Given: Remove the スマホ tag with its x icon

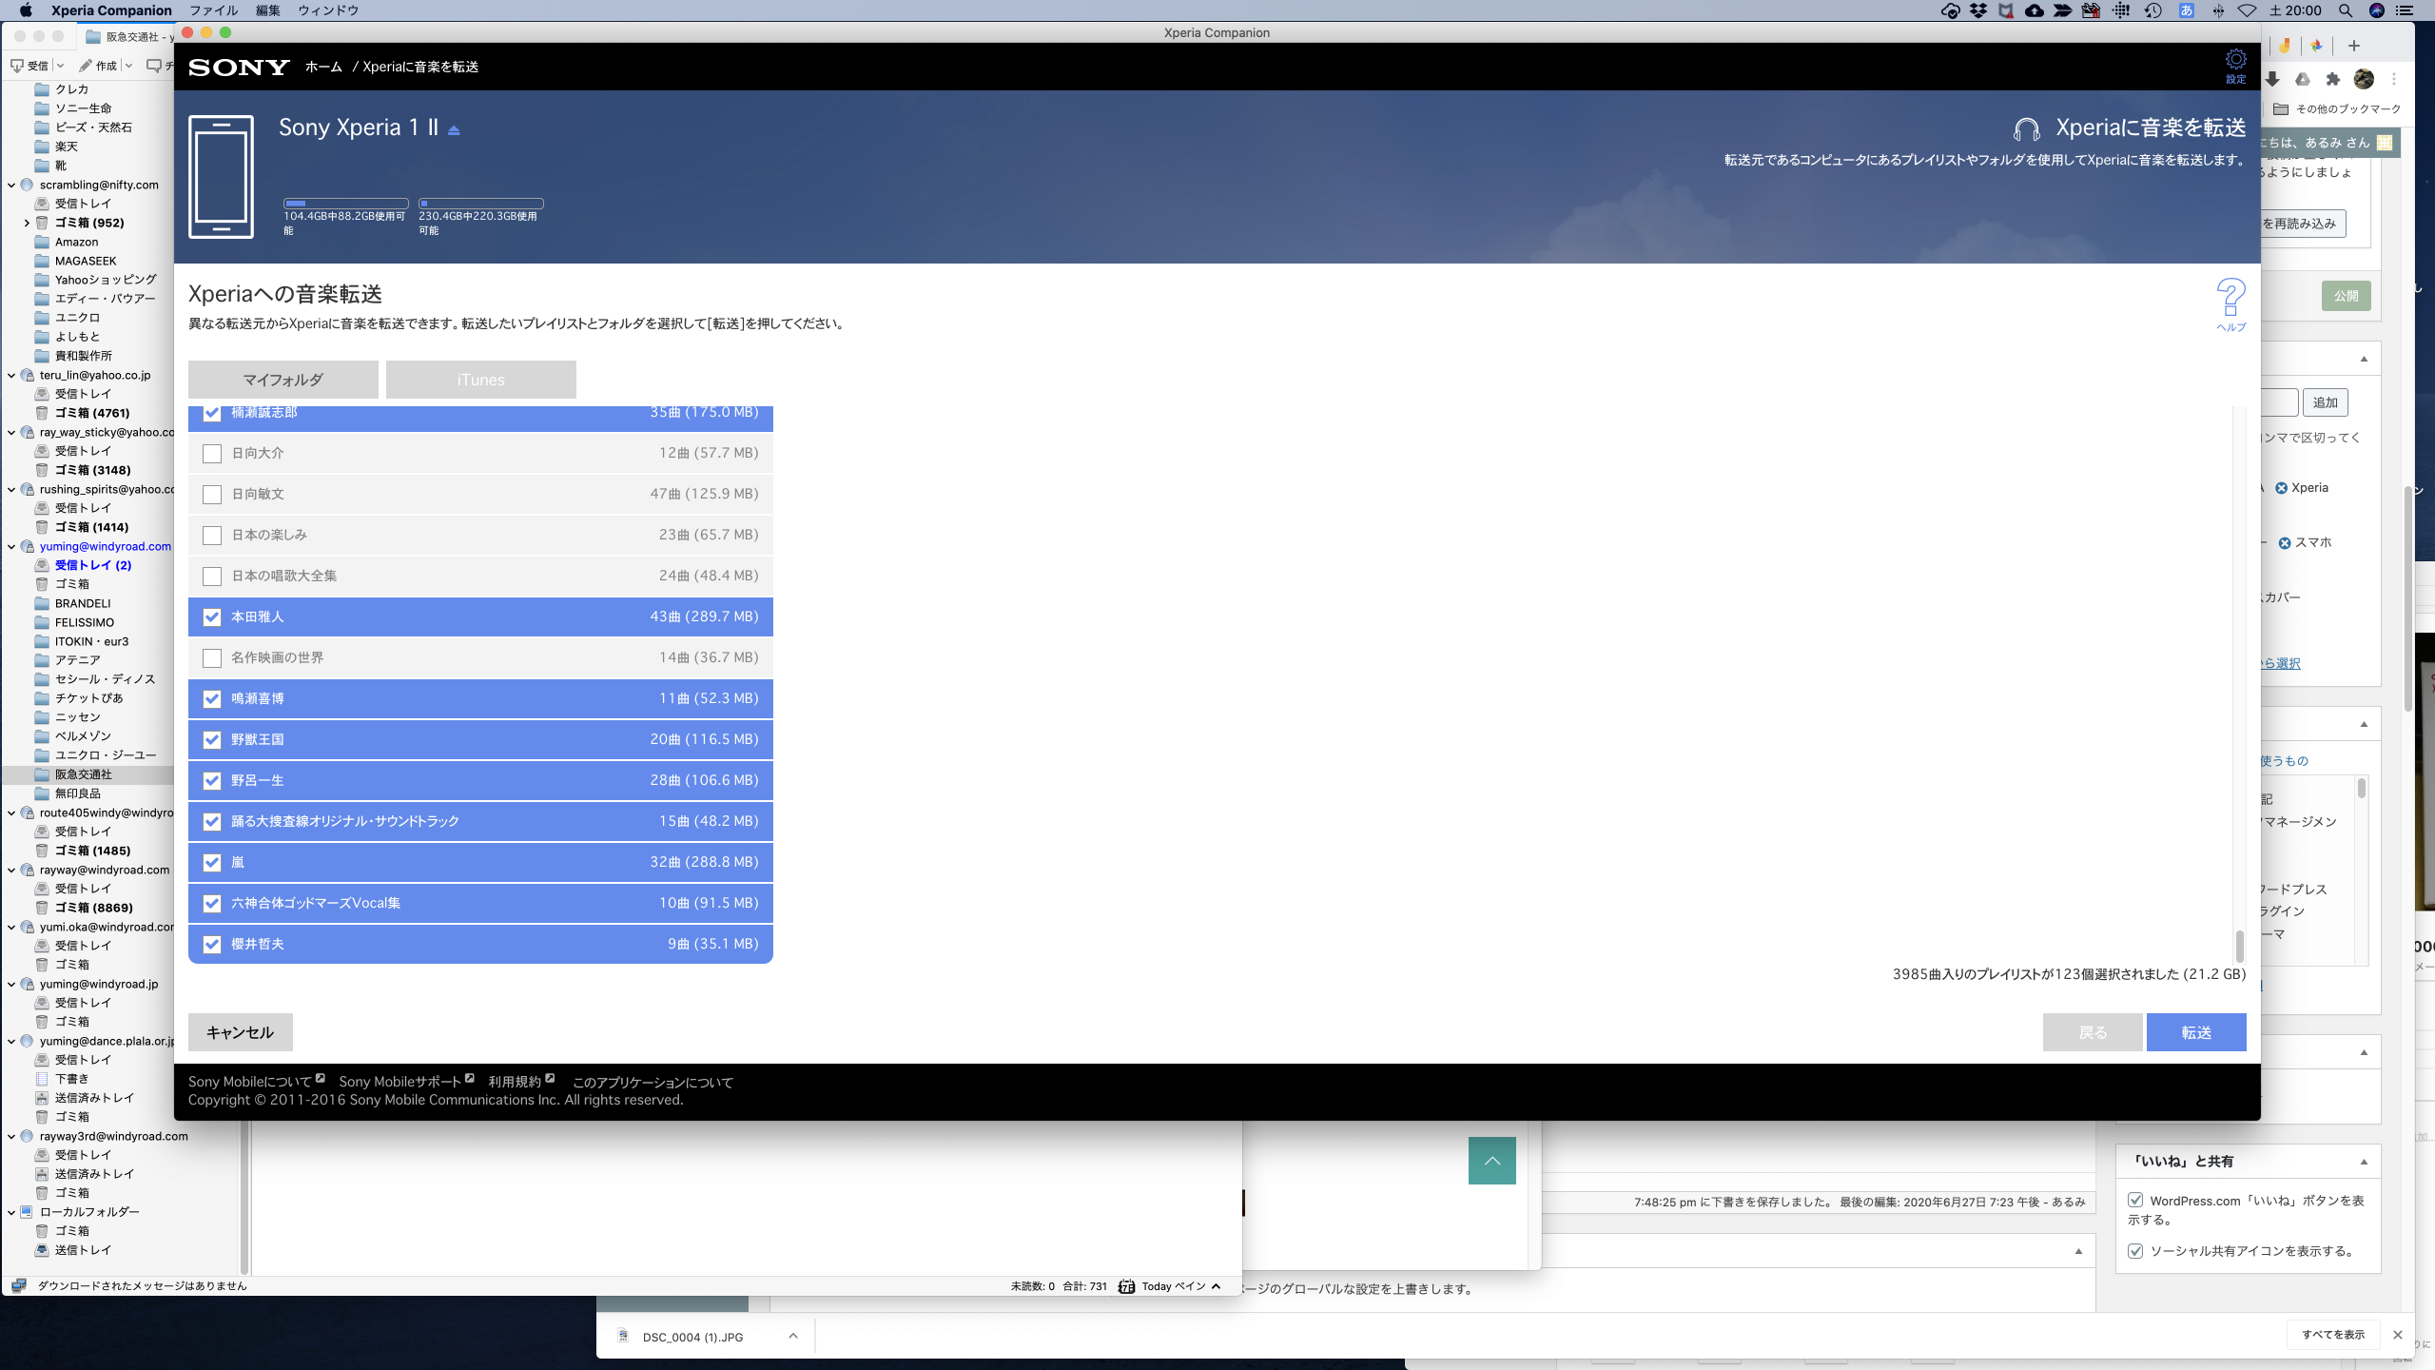Looking at the screenshot, I should (x=2284, y=543).
